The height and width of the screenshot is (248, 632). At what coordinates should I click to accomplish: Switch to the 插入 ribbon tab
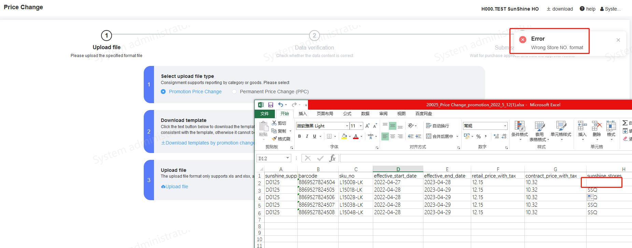303,114
